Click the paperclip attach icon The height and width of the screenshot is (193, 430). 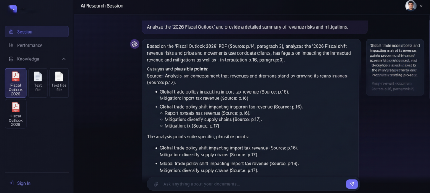[156, 184]
